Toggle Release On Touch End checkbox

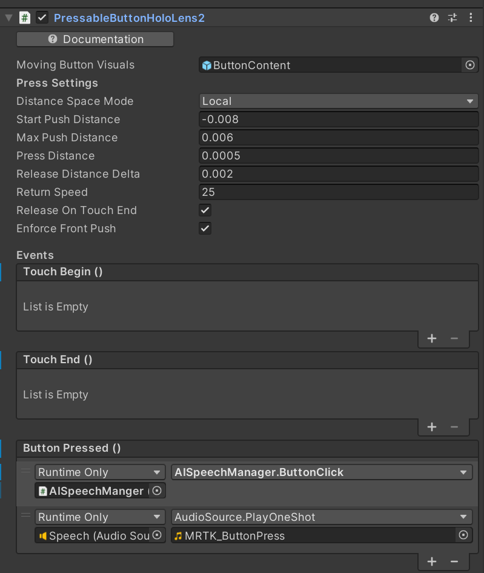205,210
